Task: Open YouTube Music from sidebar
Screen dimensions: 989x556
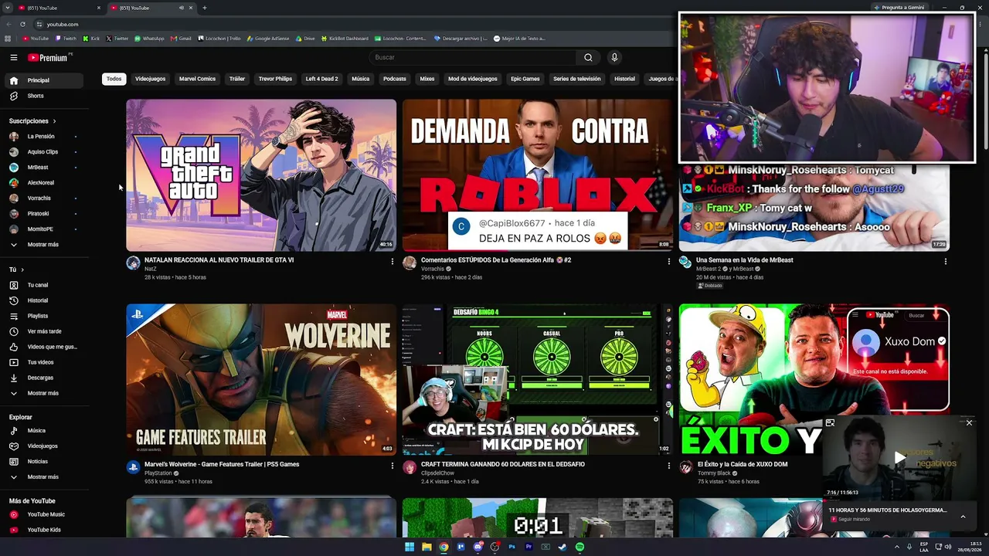Action: [43, 514]
